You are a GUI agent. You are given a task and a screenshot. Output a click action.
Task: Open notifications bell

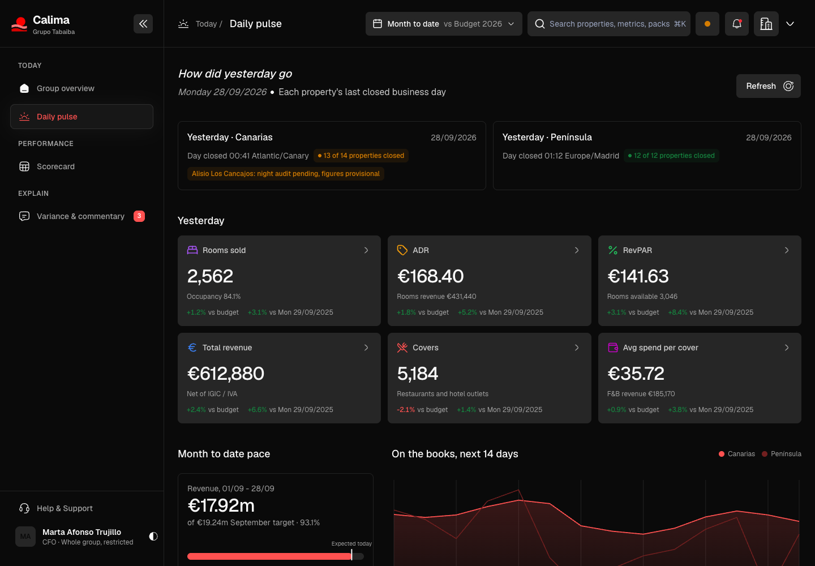point(737,24)
